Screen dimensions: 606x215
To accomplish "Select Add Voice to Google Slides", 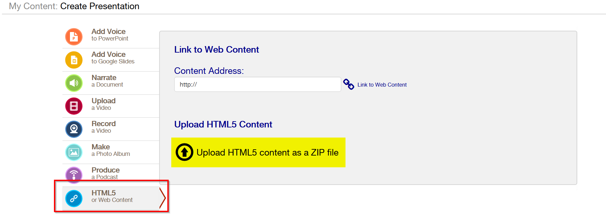I will point(113,58).
